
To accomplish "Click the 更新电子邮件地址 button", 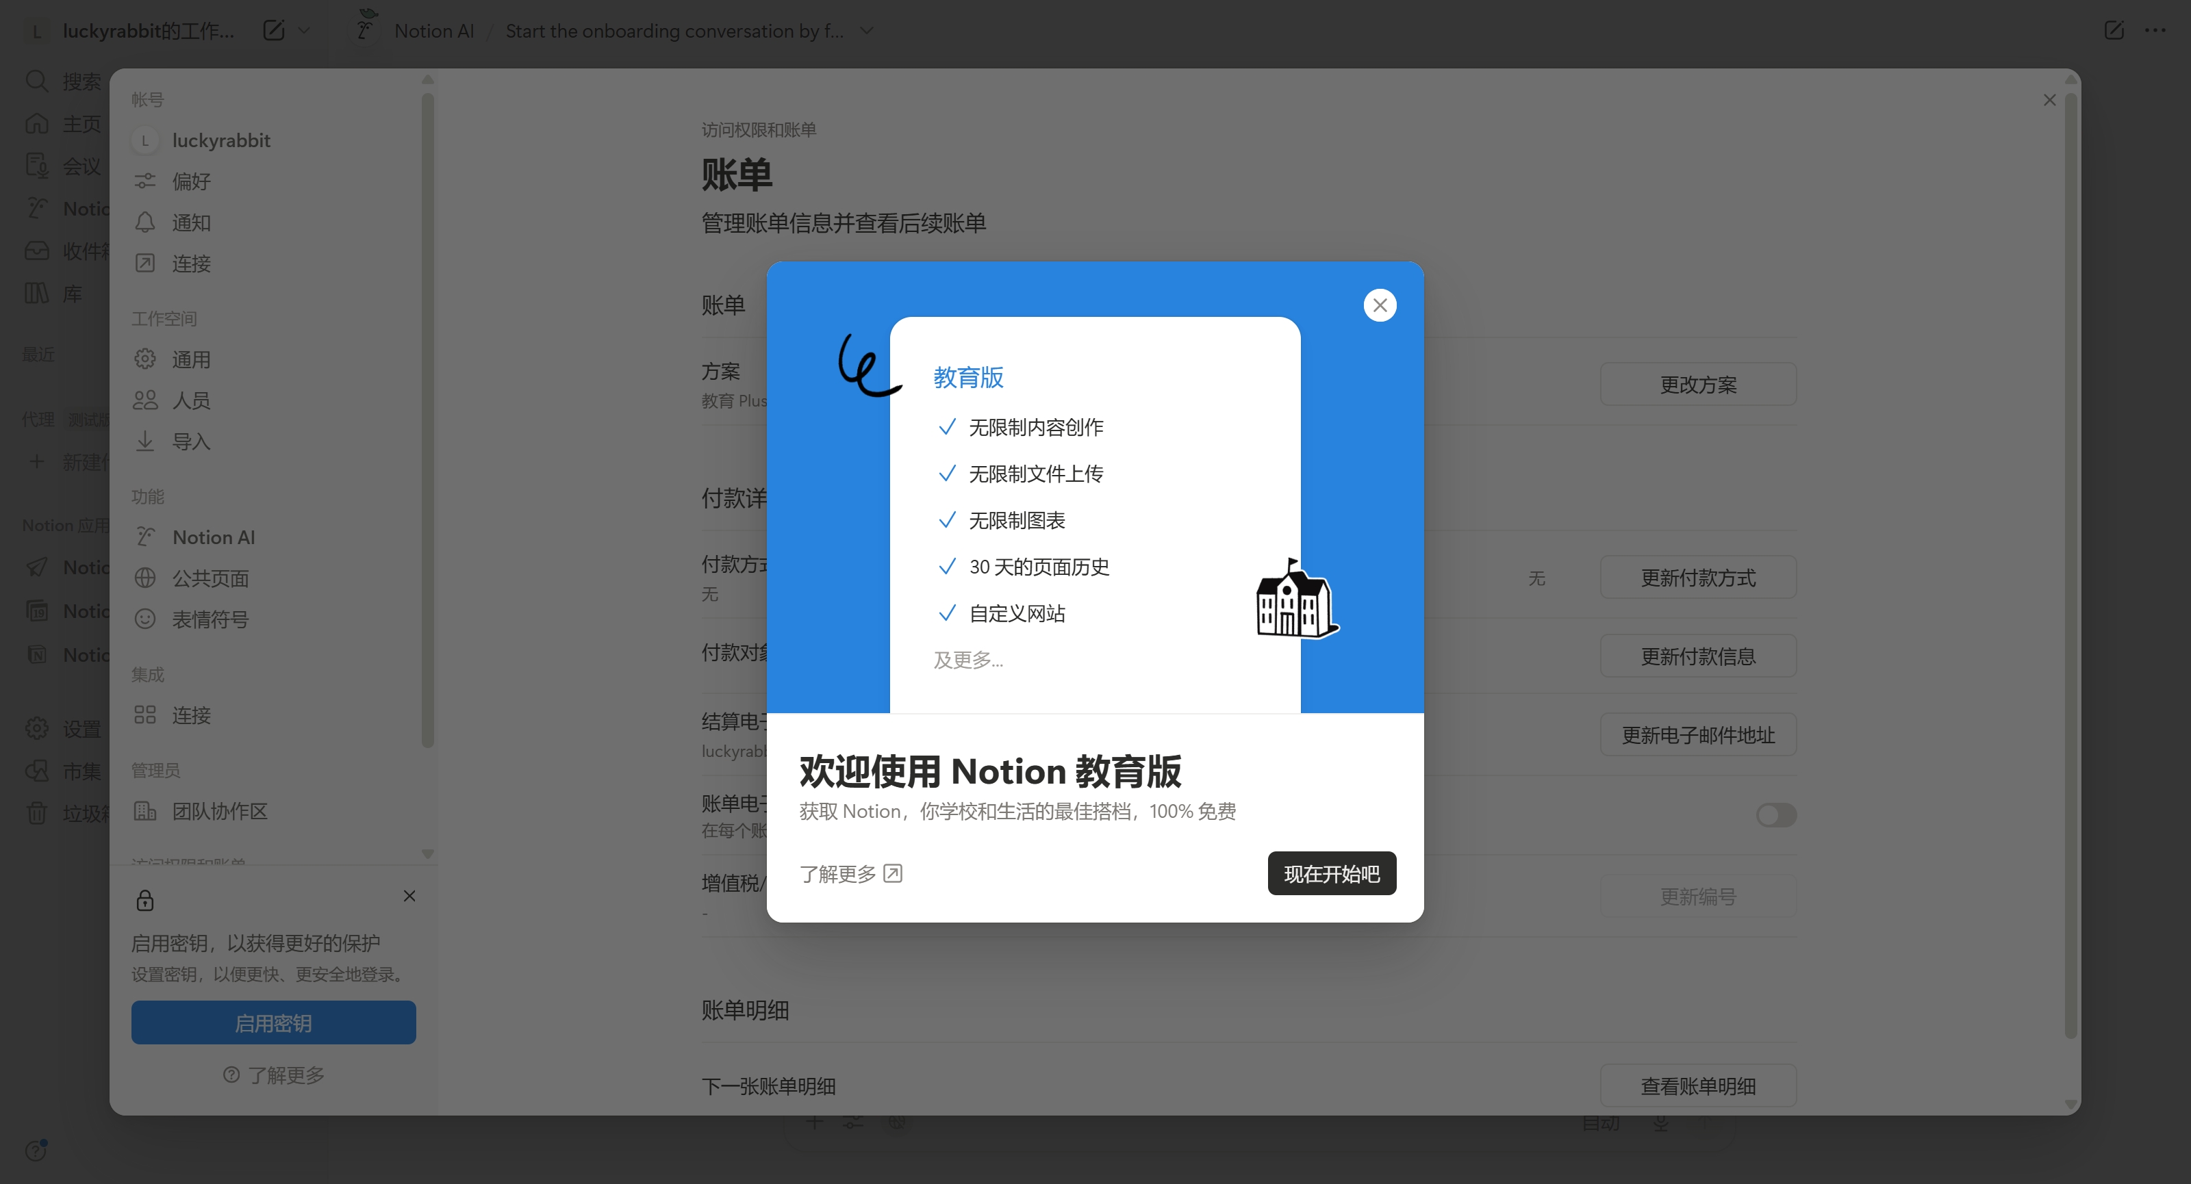I will (x=1698, y=734).
